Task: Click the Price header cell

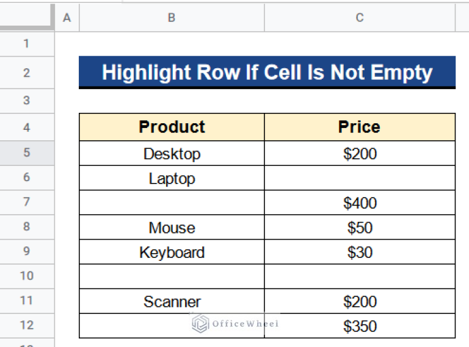Action: point(360,127)
